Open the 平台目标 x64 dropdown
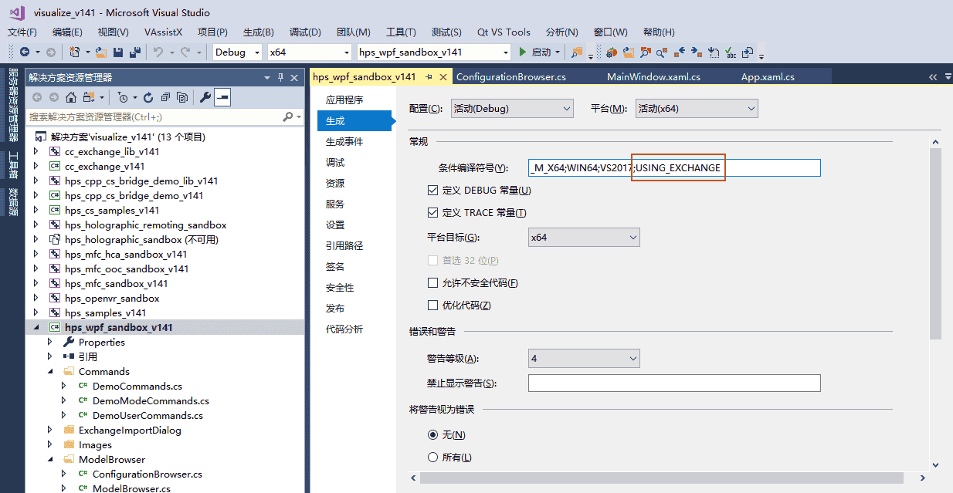This screenshot has width=953, height=493. (584, 237)
